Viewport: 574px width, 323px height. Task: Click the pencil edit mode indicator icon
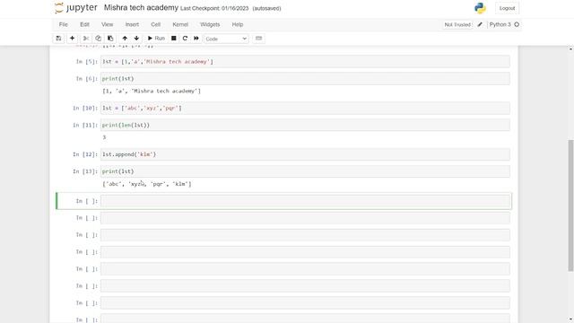(480, 24)
